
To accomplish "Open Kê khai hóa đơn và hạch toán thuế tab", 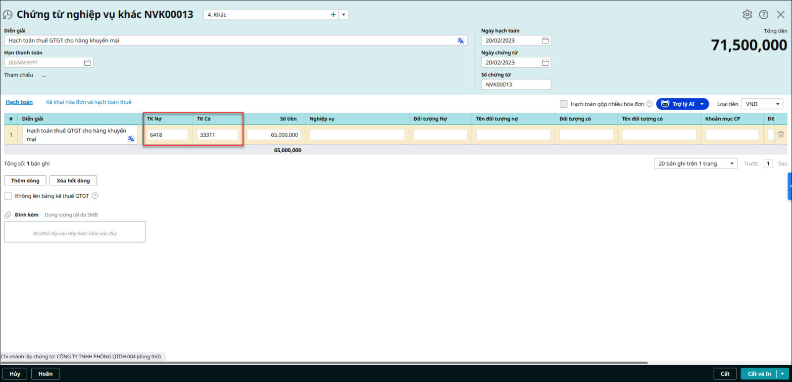I will tap(89, 102).
